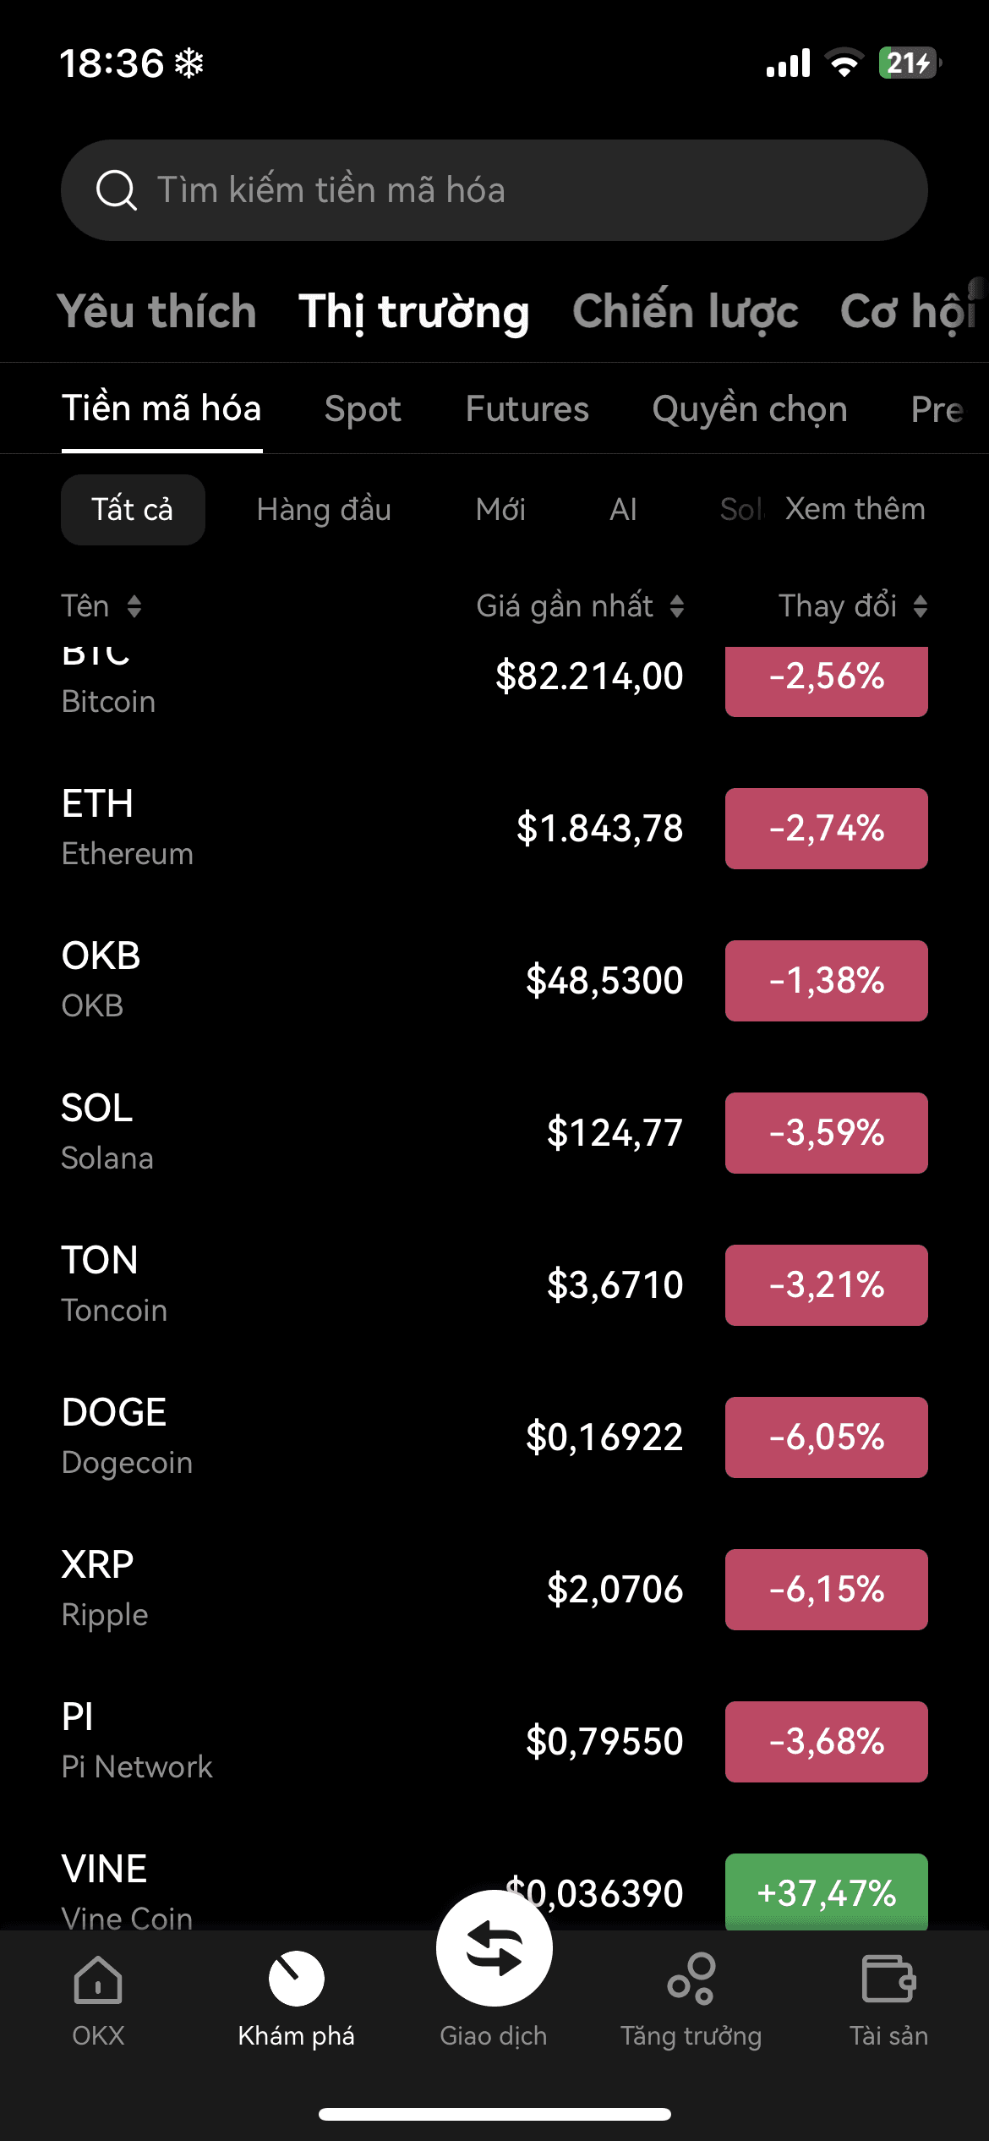Tap the Wi-Fi status icon
989x2141 pixels.
pos(844,63)
